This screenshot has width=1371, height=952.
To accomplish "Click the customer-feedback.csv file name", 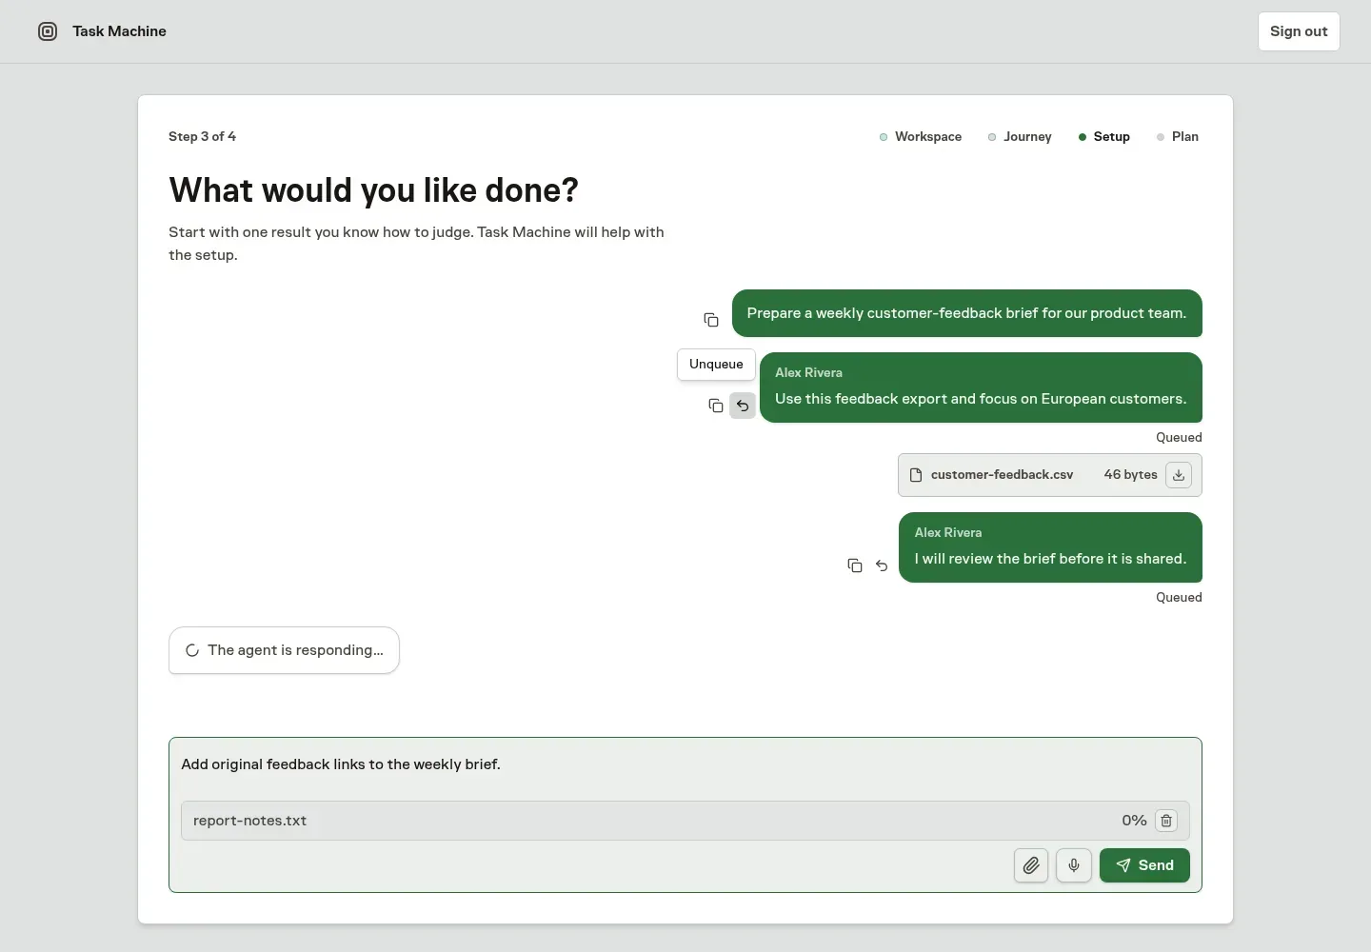I will [1002, 475].
